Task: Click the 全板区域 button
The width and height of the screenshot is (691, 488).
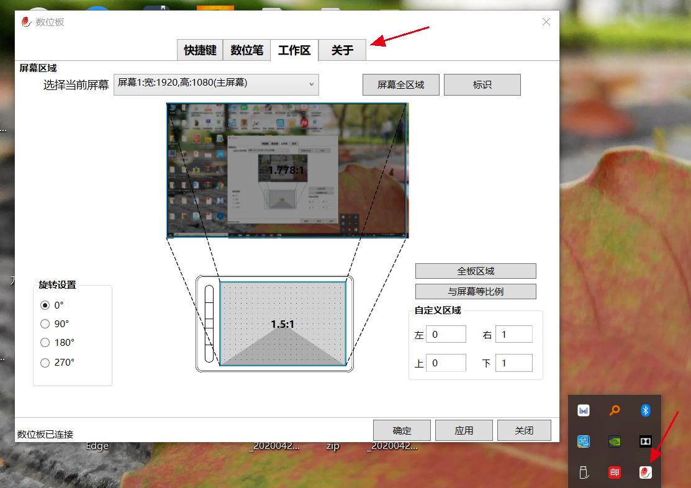Action: 476,271
